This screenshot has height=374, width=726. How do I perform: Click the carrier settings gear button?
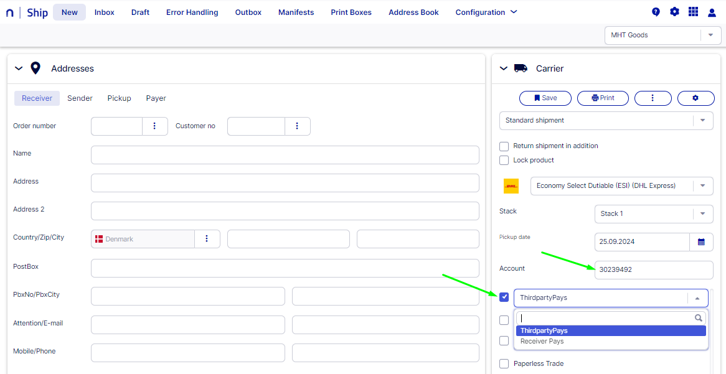click(695, 98)
